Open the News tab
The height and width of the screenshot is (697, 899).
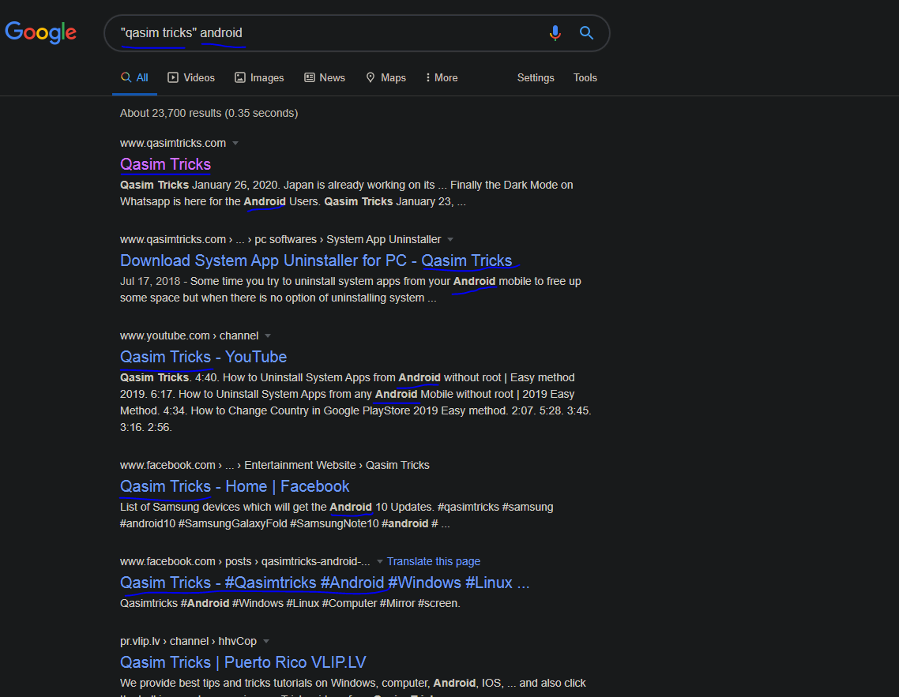click(325, 77)
